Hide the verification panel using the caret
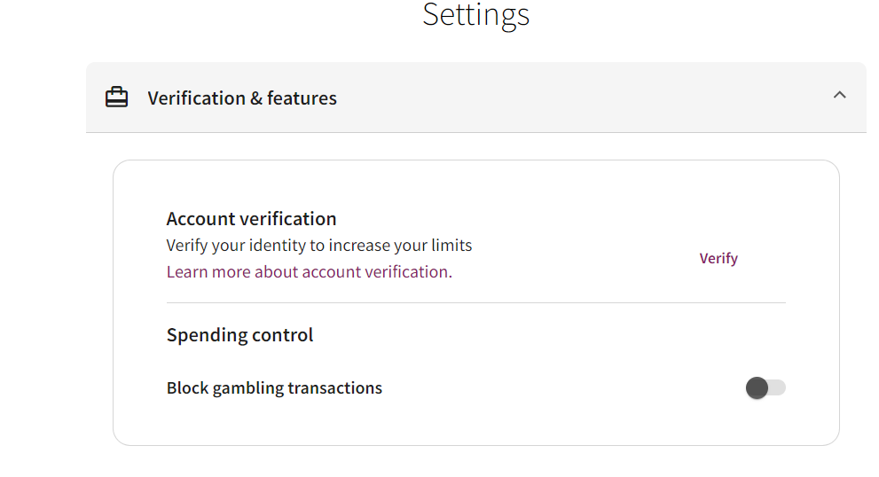This screenshot has height=477, width=879. [839, 95]
